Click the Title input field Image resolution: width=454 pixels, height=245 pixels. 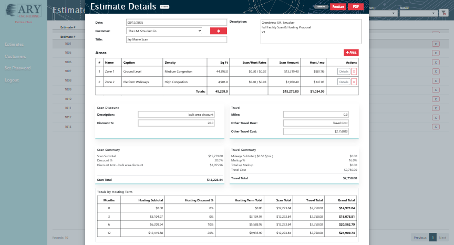click(176, 39)
